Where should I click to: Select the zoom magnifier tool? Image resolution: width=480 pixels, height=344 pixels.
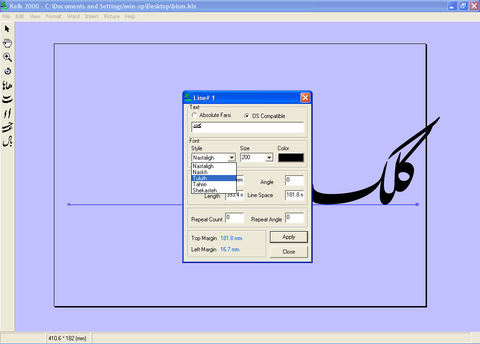pos(7,57)
